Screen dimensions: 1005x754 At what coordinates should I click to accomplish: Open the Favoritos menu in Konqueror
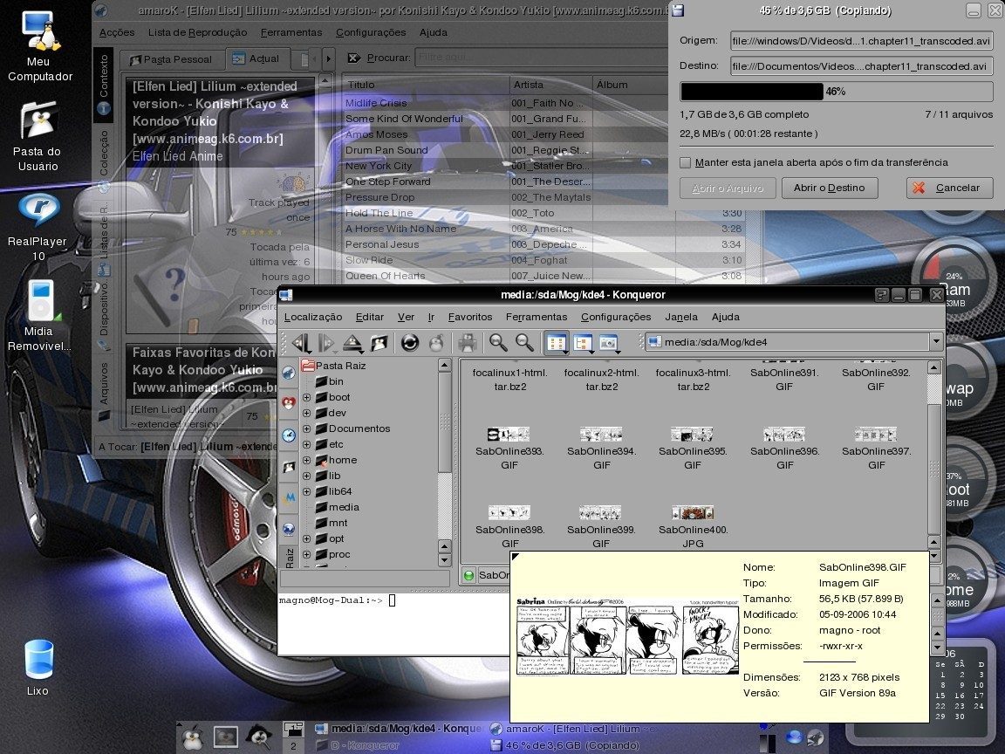470,317
